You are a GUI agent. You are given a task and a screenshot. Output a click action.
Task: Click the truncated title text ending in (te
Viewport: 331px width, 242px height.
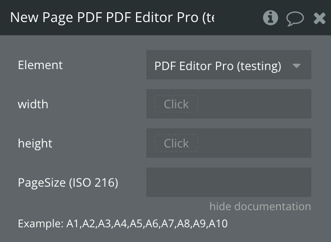pyautogui.click(x=207, y=18)
